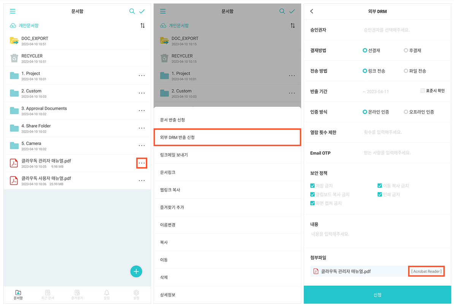Viewport: 454px width, 306px height.
Task: Toggle the 저장 금지 checkbox
Action: pyautogui.click(x=312, y=186)
